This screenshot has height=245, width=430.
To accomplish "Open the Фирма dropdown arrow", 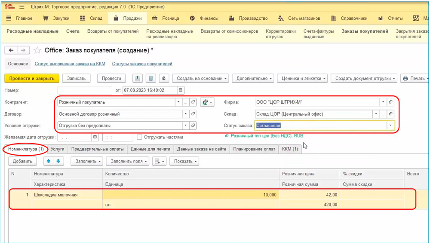I will coord(383,102).
